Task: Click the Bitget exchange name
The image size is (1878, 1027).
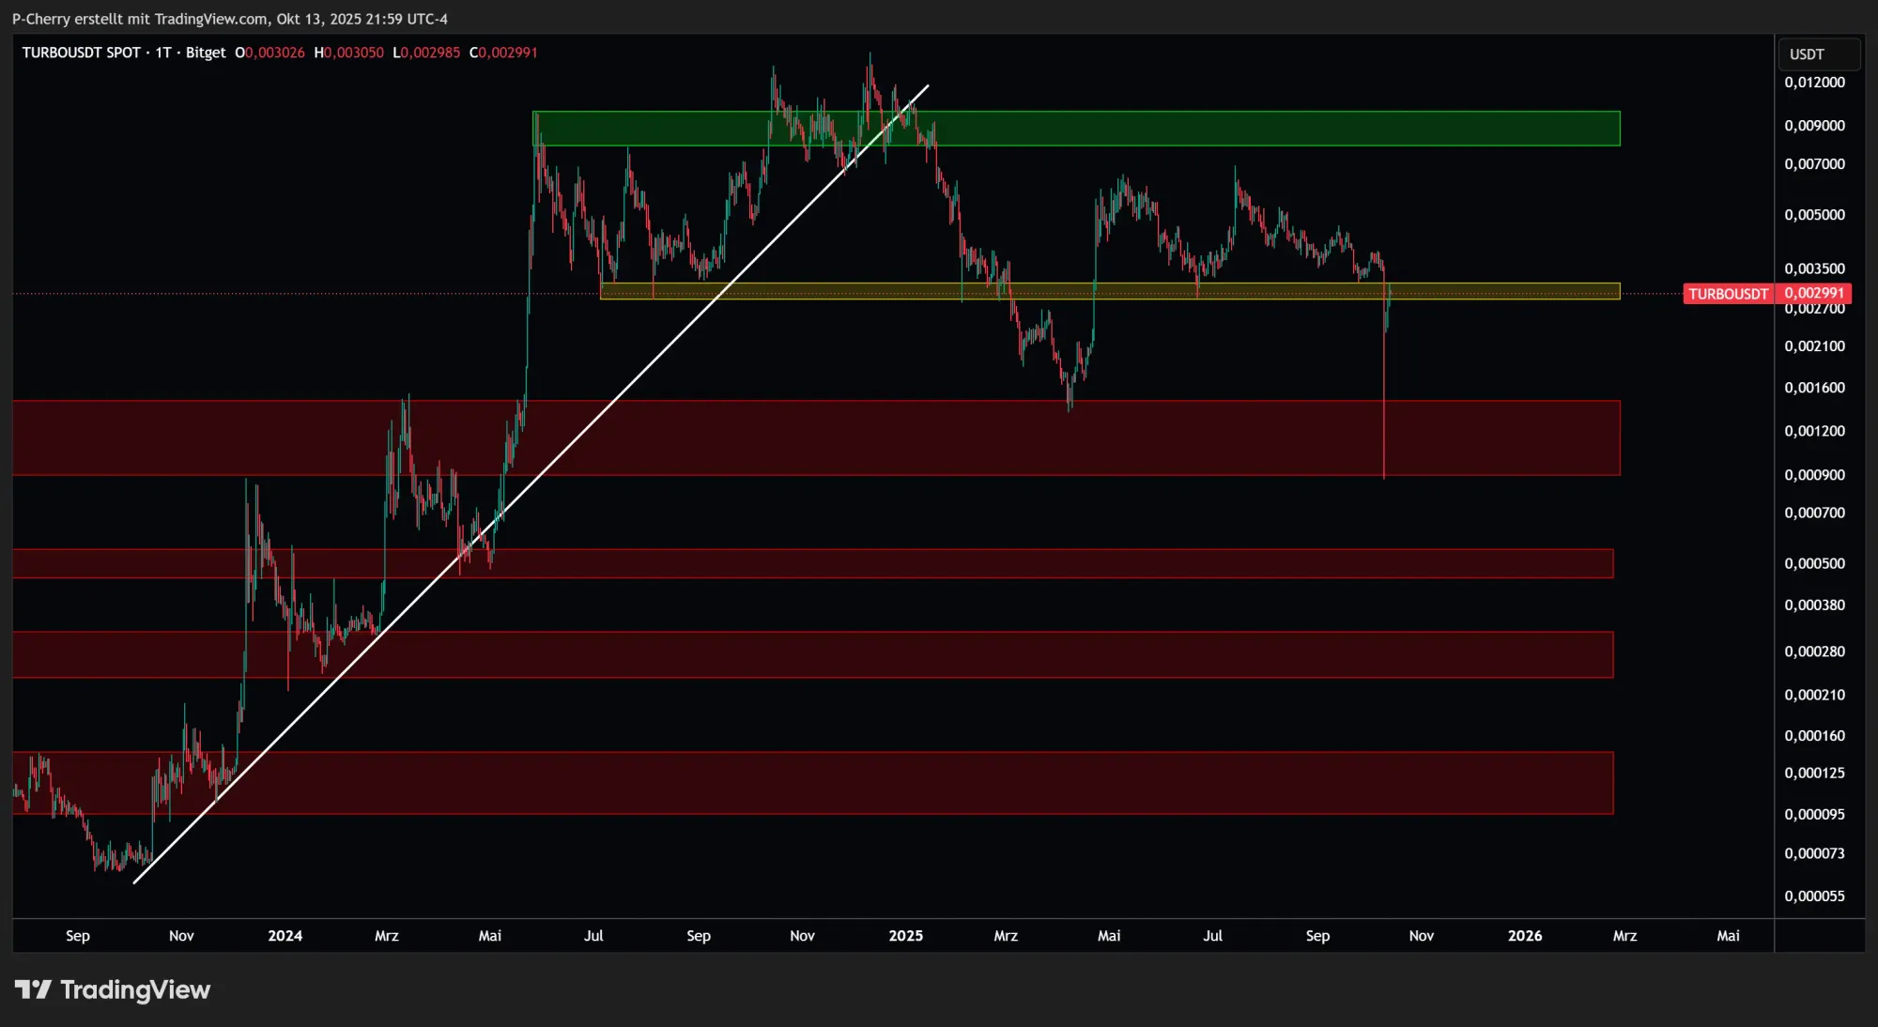Action: (206, 53)
